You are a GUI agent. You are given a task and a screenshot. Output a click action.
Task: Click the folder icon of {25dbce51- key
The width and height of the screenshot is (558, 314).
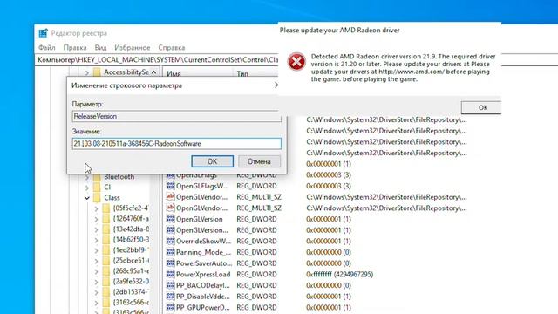(x=106, y=260)
